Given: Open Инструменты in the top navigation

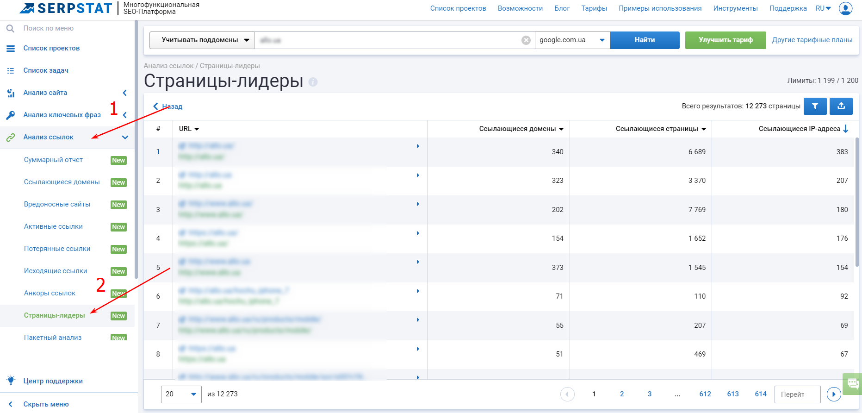Looking at the screenshot, I should click(735, 8).
